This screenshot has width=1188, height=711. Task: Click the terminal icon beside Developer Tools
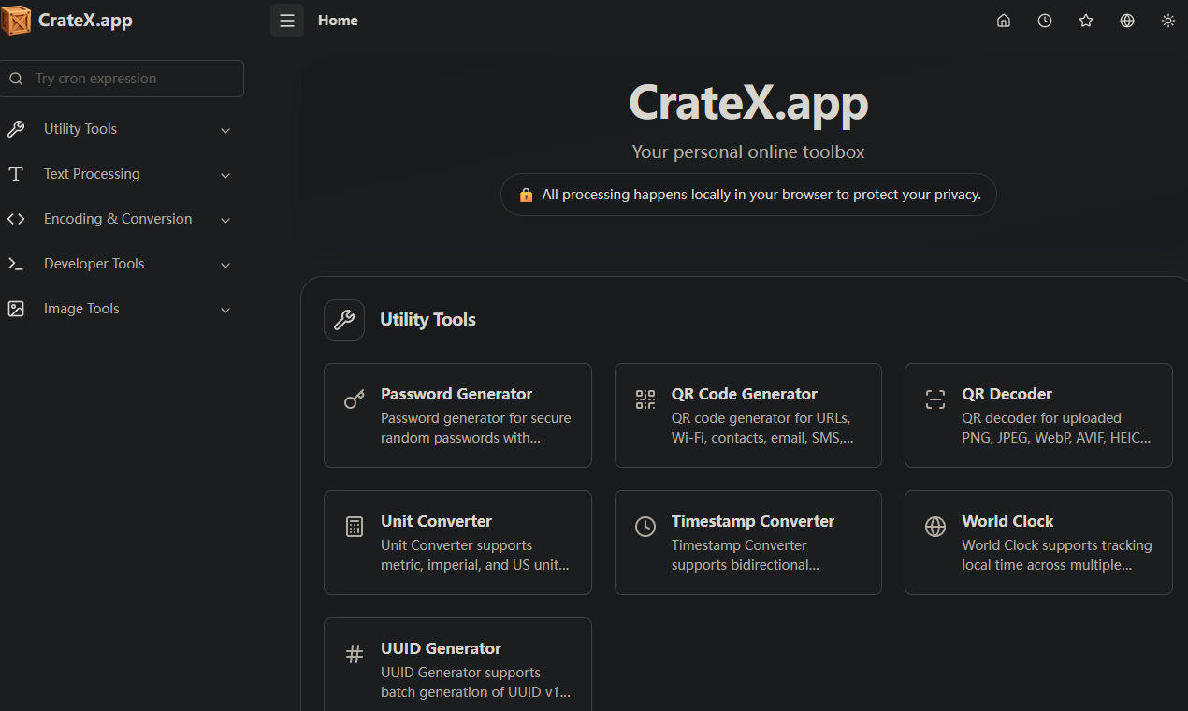[16, 264]
